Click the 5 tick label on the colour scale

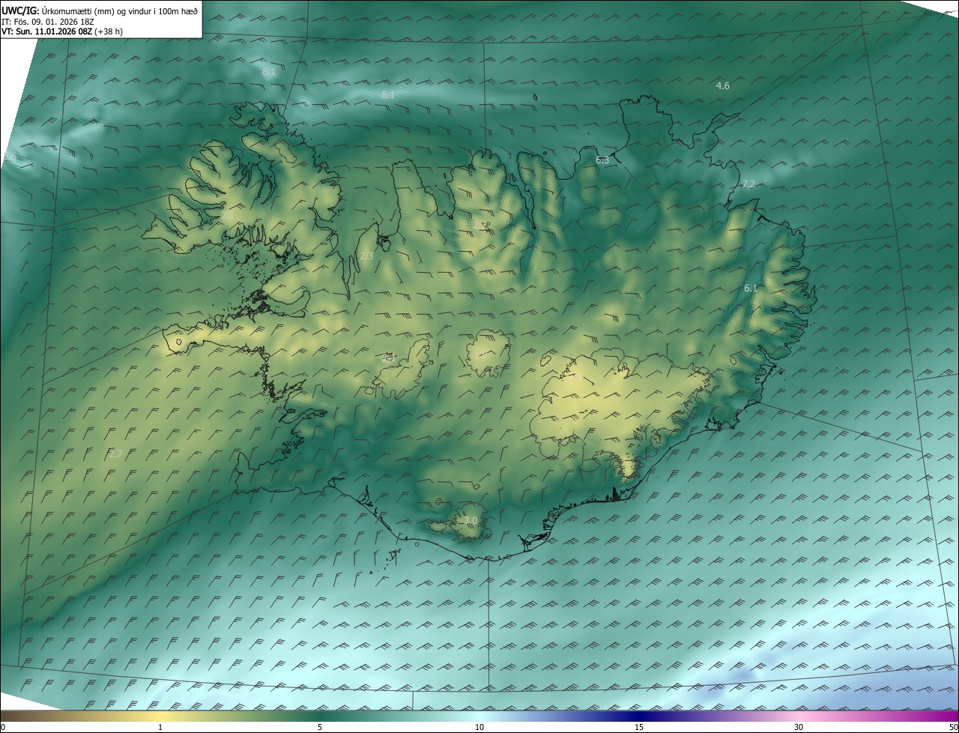coord(320,728)
